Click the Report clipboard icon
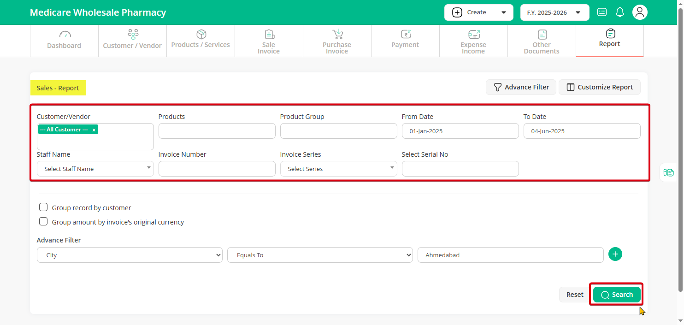Screen dimensions: 684x325 pyautogui.click(x=610, y=34)
